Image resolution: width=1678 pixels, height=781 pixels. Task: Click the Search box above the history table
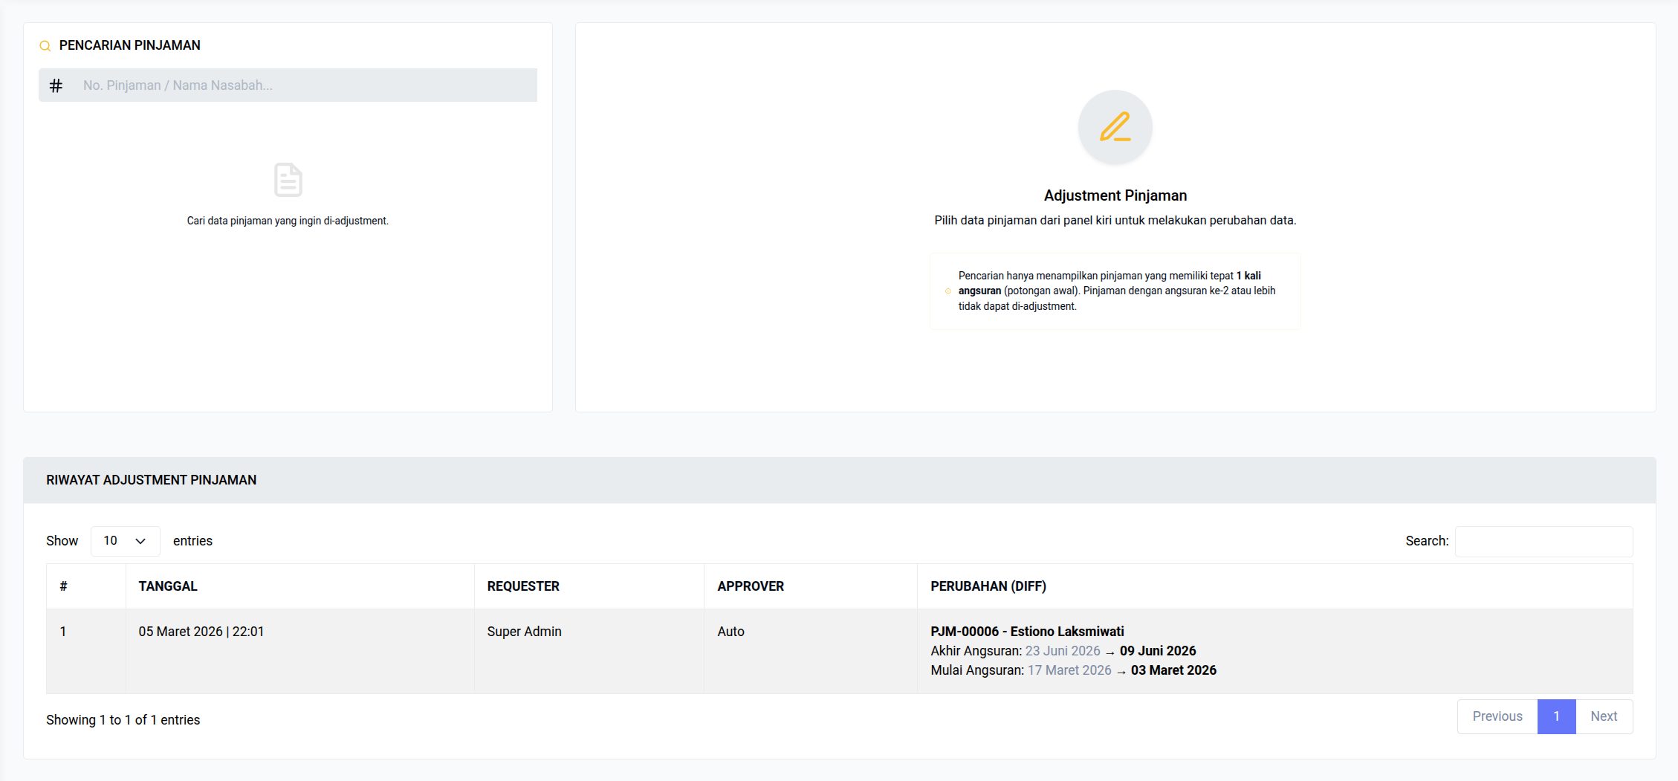point(1543,541)
